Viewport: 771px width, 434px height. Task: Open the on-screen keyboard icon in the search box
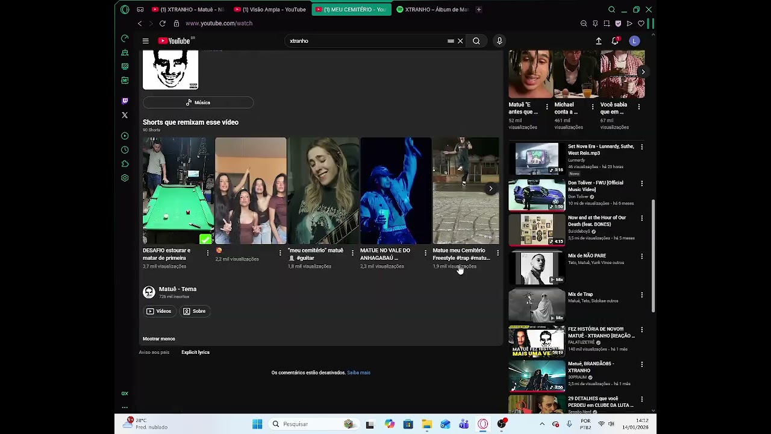(451, 41)
